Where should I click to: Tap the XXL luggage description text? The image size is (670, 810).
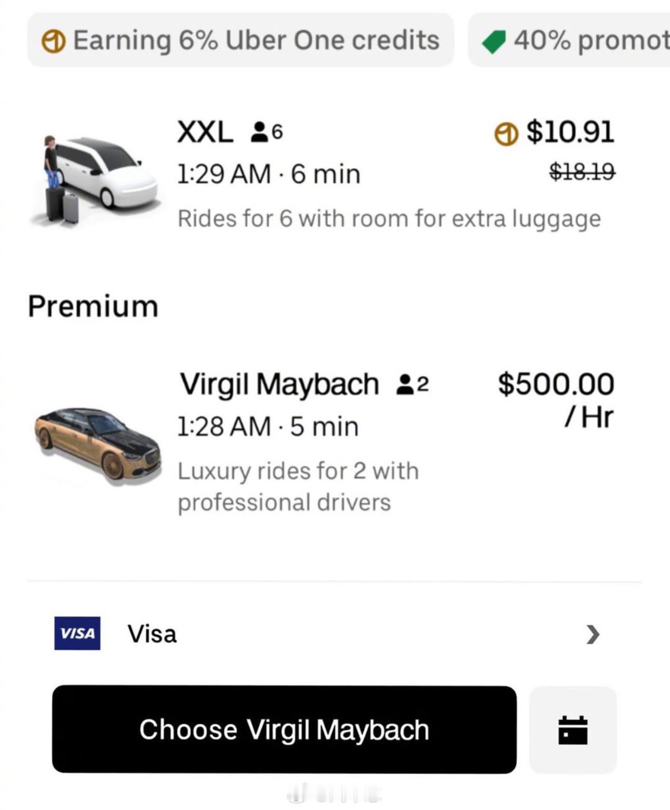pyautogui.click(x=389, y=218)
